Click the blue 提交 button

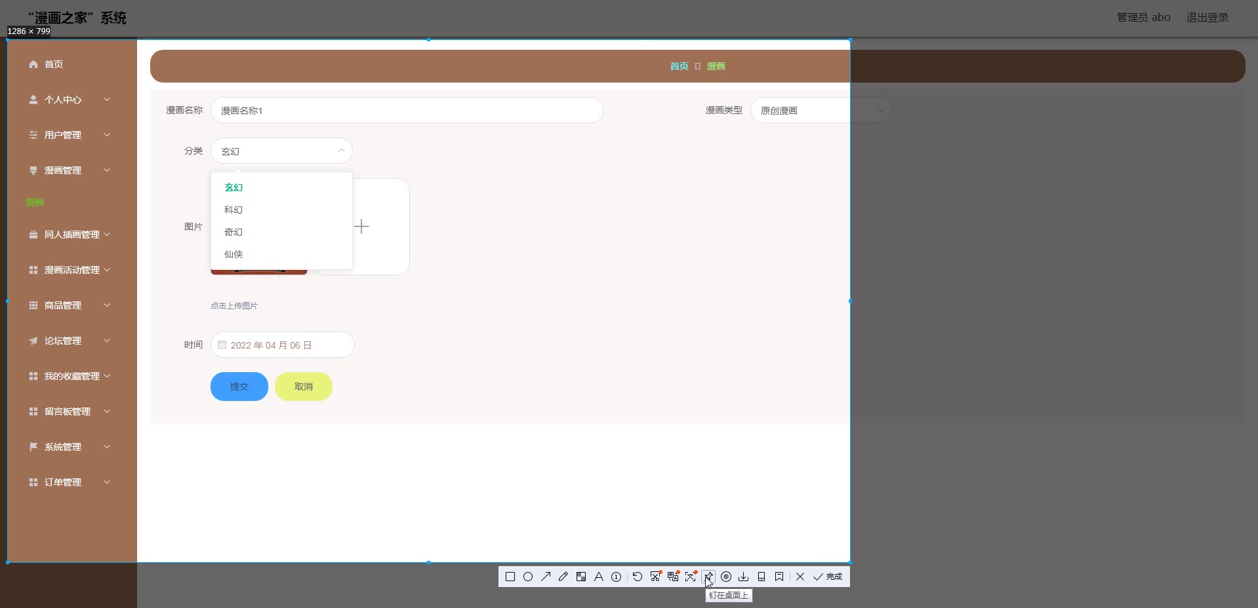pyautogui.click(x=239, y=387)
